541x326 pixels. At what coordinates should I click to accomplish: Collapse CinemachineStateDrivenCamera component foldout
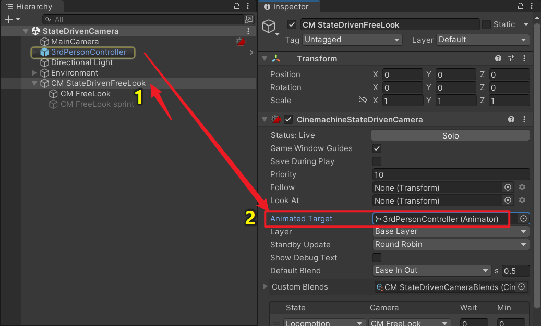coord(265,119)
